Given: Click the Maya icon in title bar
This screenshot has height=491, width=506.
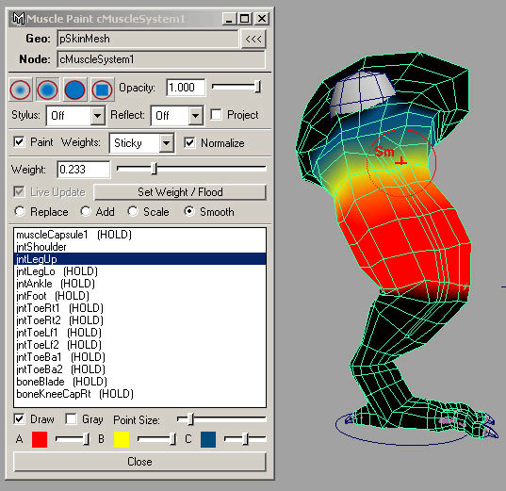Looking at the screenshot, I should 19,19.
